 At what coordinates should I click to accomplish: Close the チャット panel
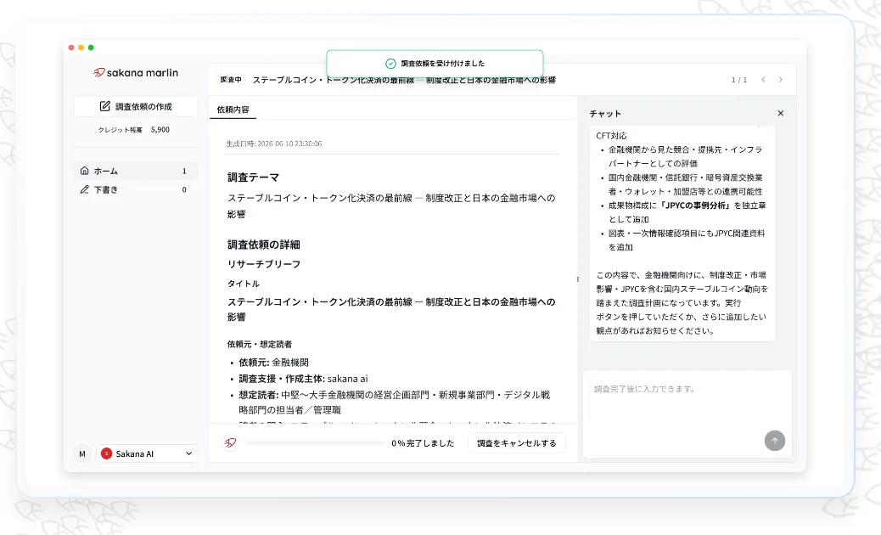[781, 113]
